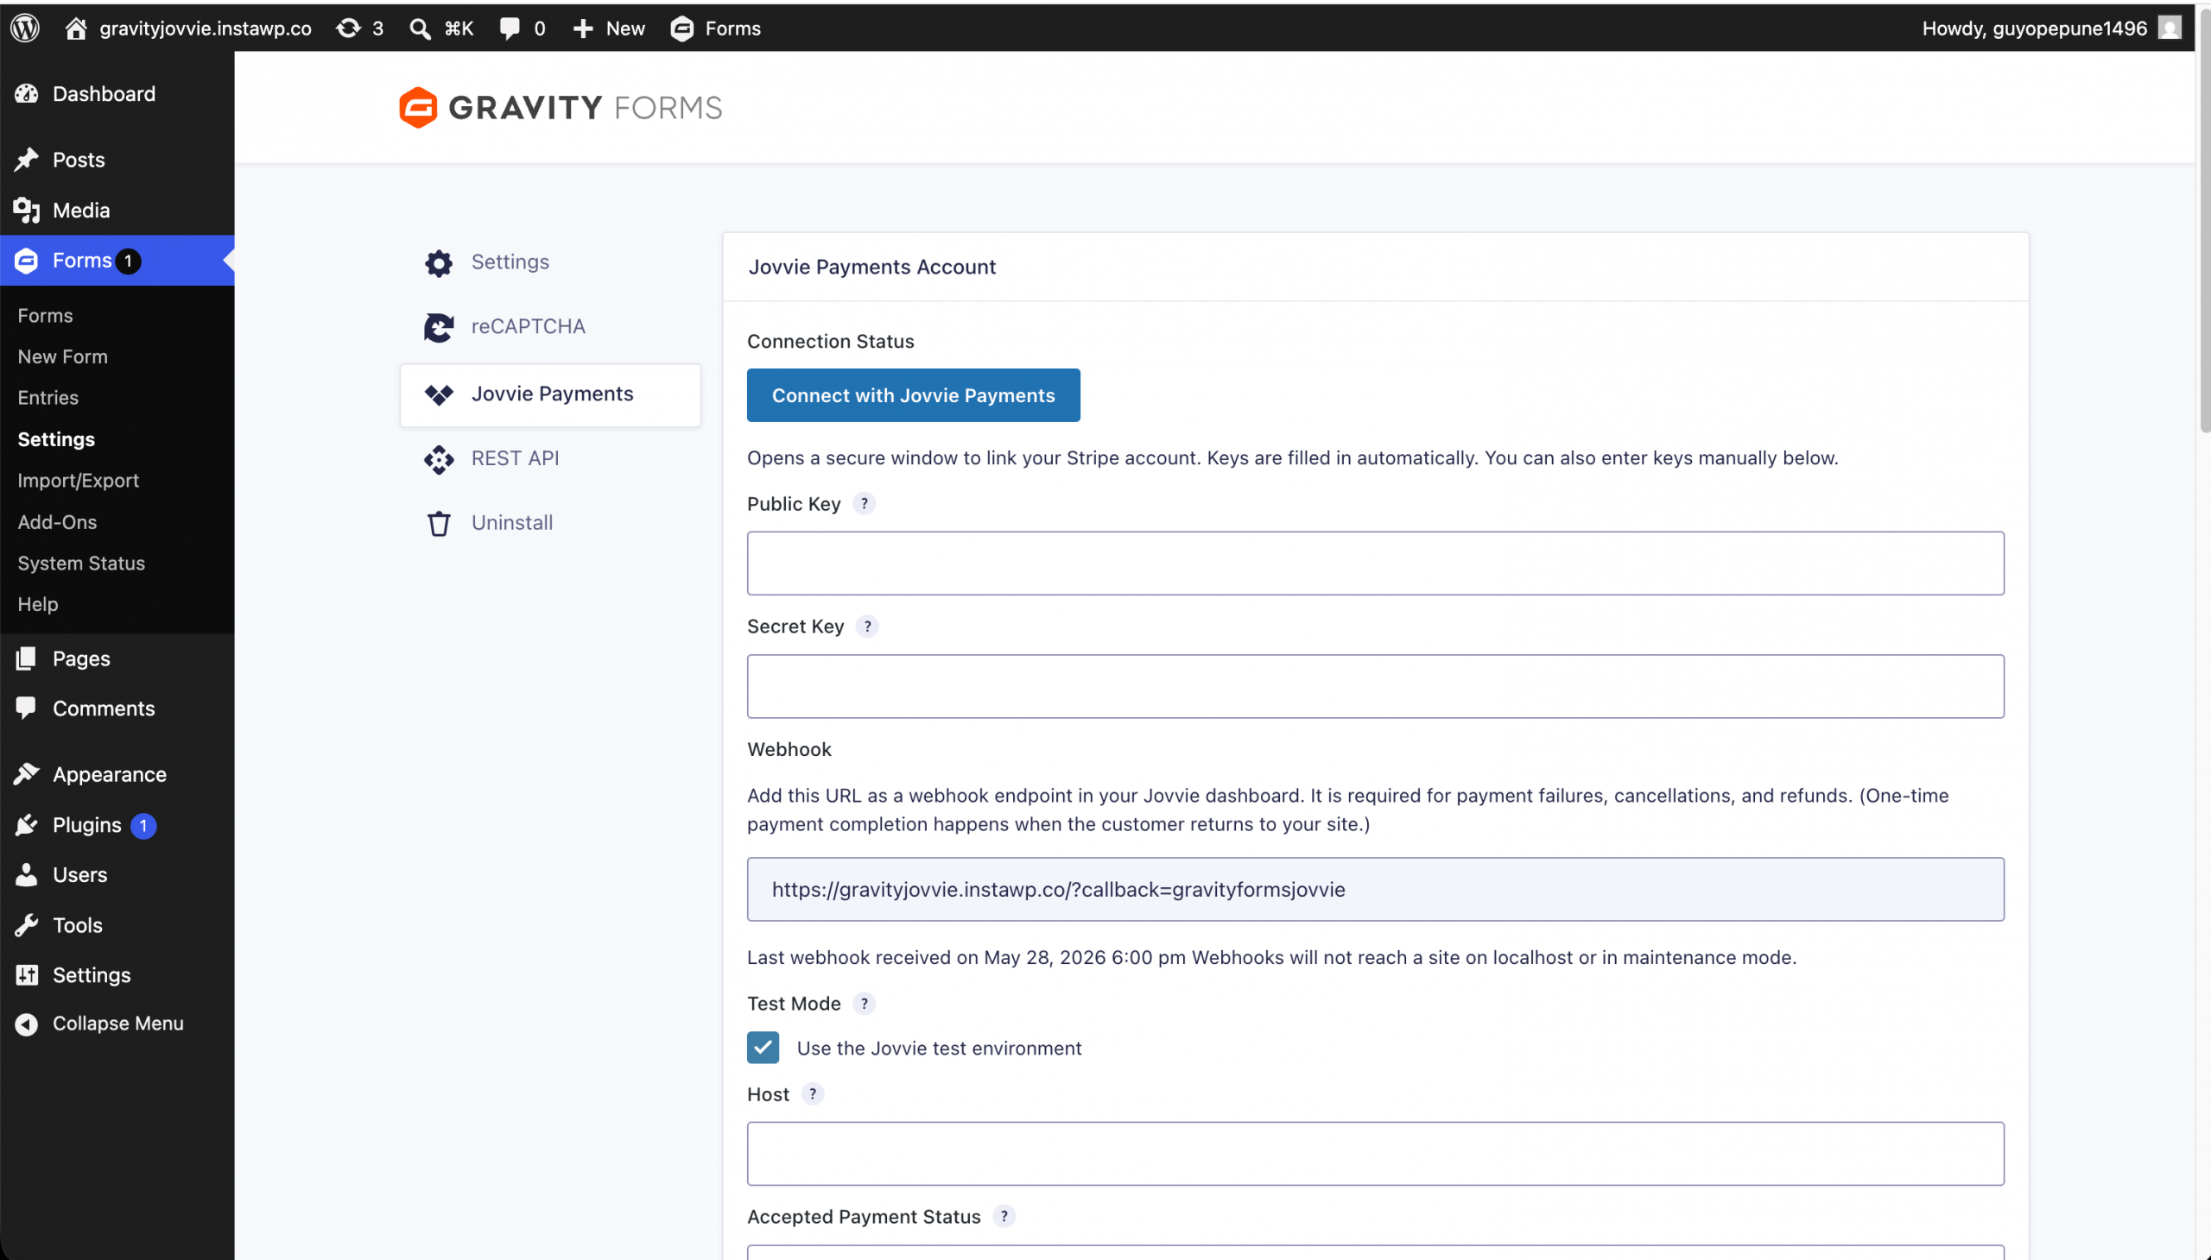The image size is (2211, 1260).
Task: Open the Test Mode help tooltip
Action: [865, 1003]
